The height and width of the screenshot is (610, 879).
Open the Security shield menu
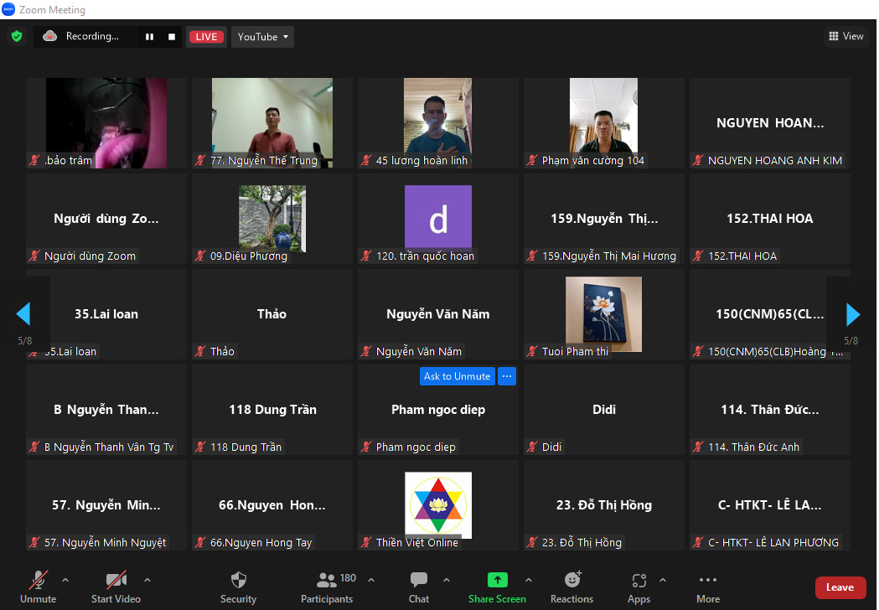tap(238, 587)
